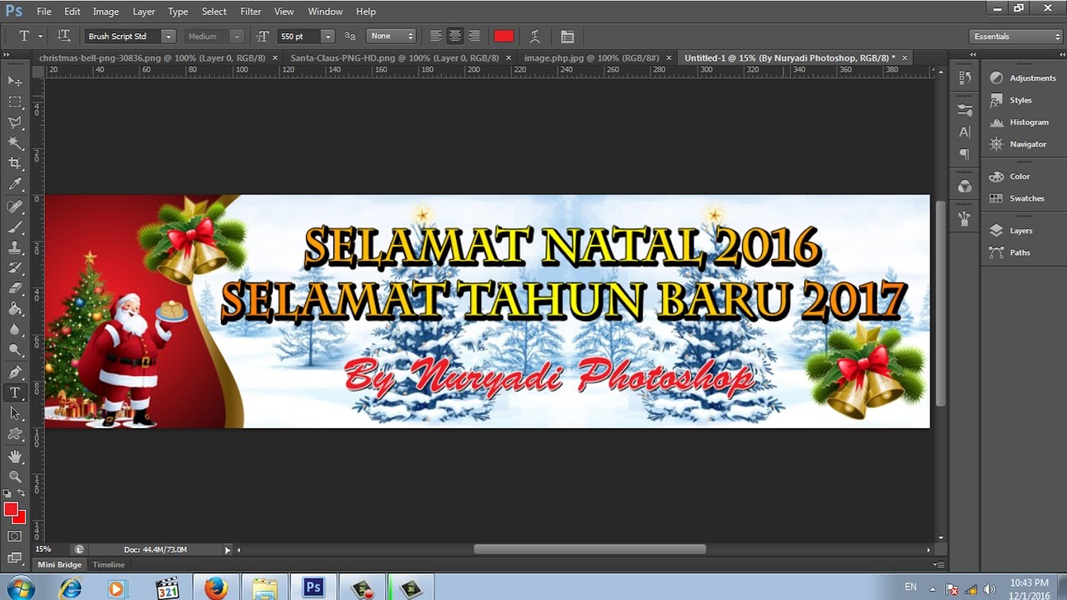Select the Rectangular Marquee tool
1067x600 pixels.
click(15, 102)
